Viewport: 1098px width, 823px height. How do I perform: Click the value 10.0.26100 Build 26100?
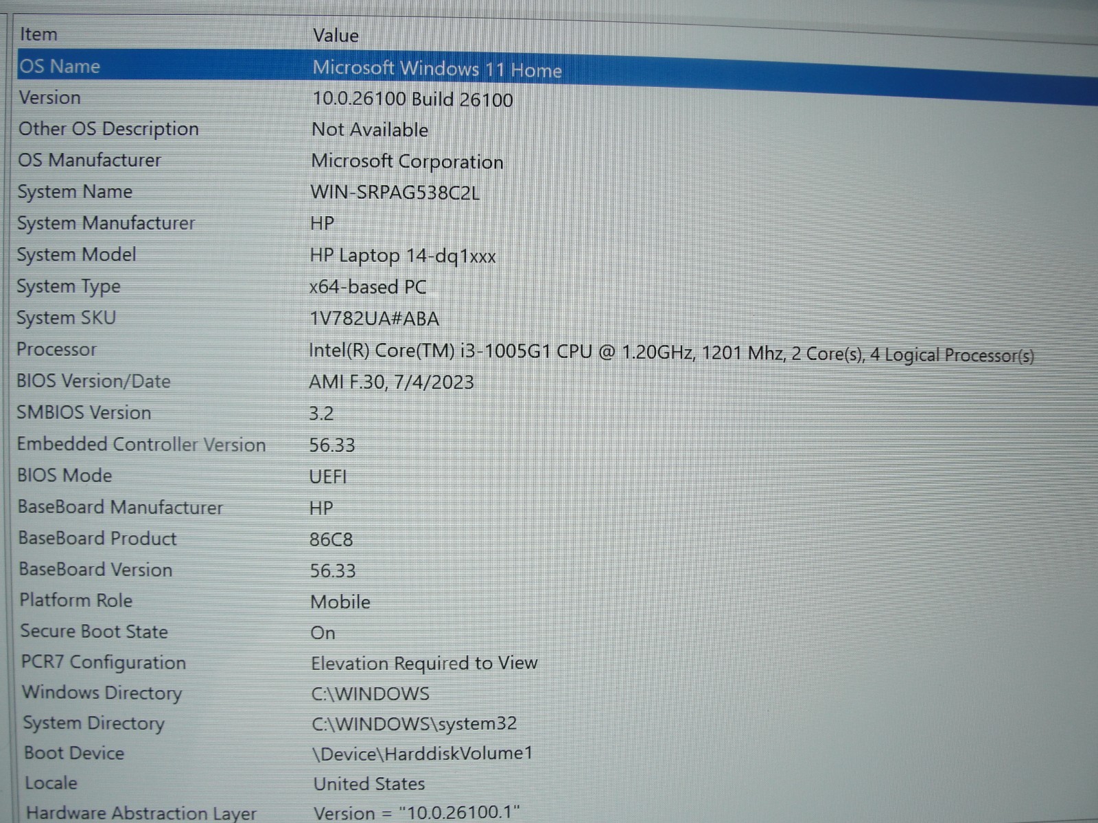tap(412, 99)
